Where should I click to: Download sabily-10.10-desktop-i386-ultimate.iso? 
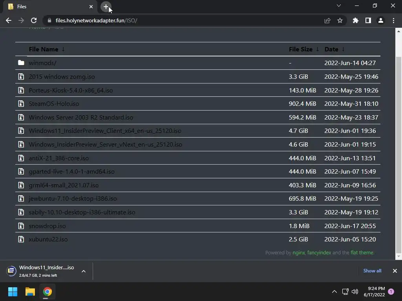click(x=82, y=212)
